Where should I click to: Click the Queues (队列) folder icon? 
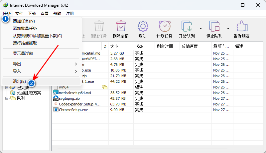[13, 98]
